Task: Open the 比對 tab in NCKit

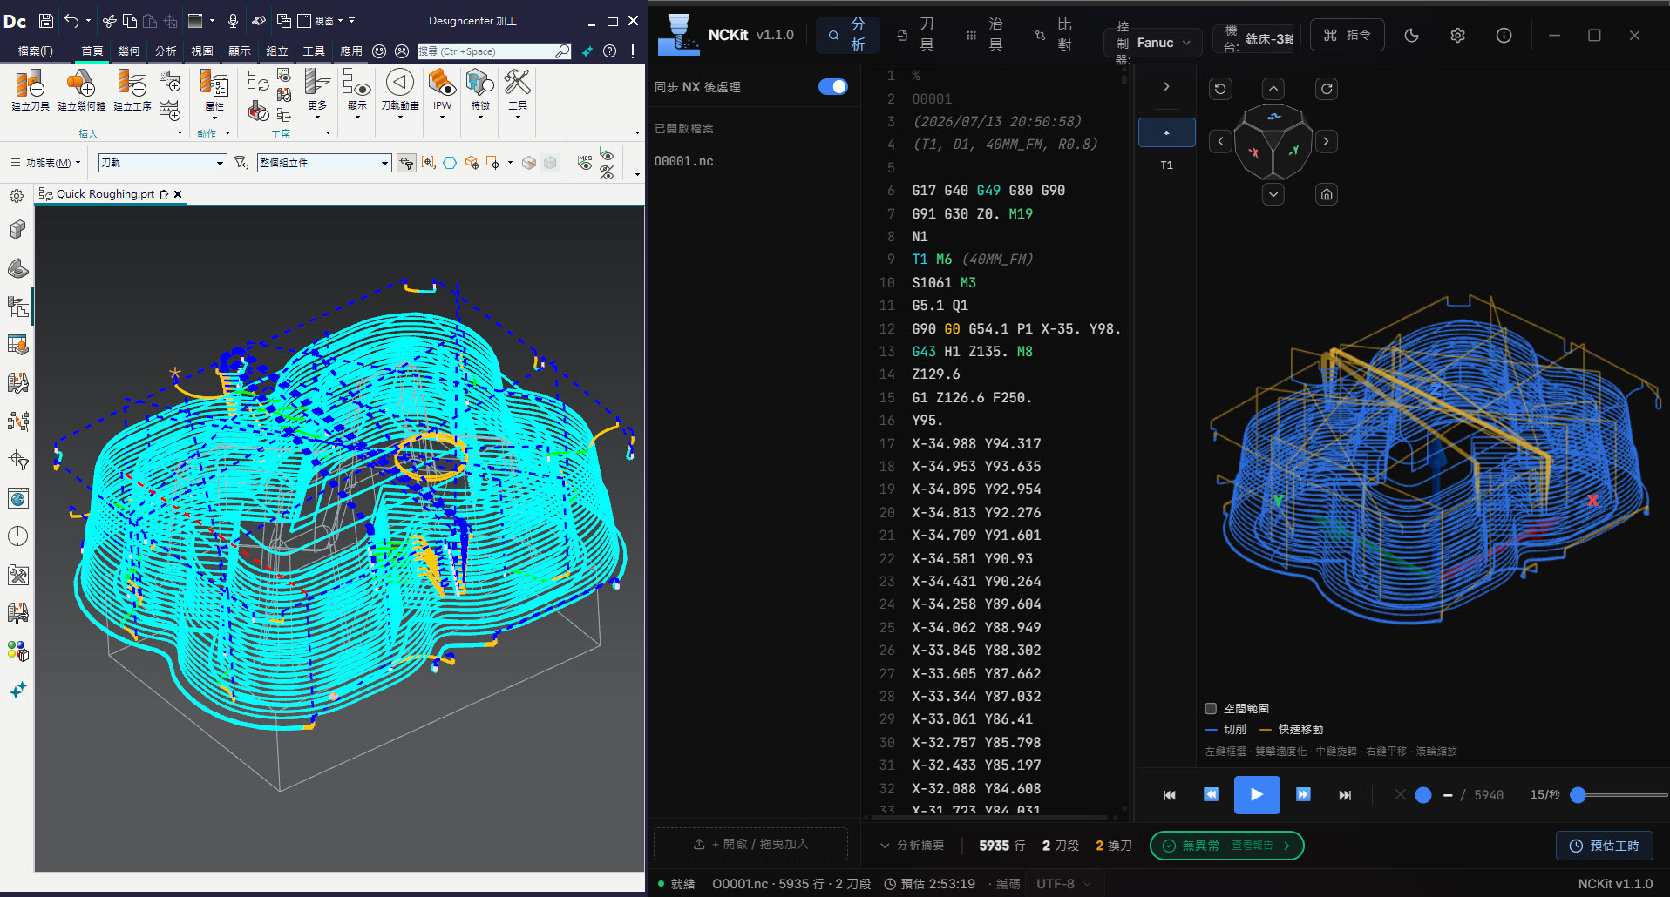Action: (x=1055, y=35)
